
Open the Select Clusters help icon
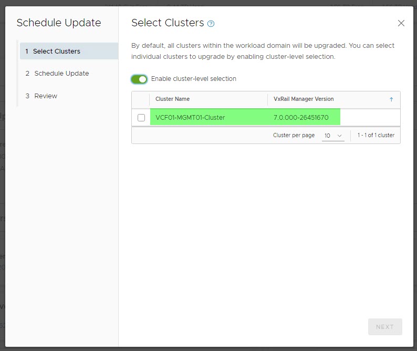[x=211, y=24]
